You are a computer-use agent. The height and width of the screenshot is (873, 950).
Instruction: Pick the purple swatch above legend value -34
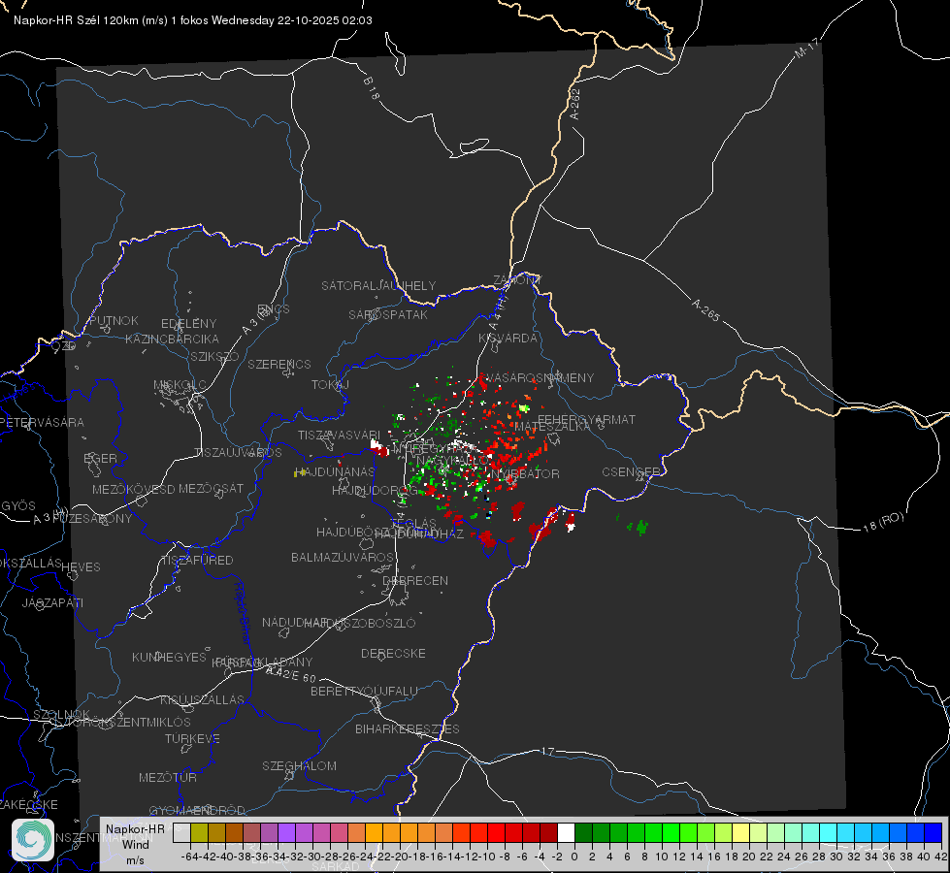pos(286,832)
